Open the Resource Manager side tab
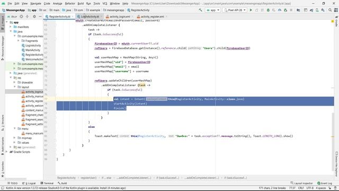 click(3, 48)
